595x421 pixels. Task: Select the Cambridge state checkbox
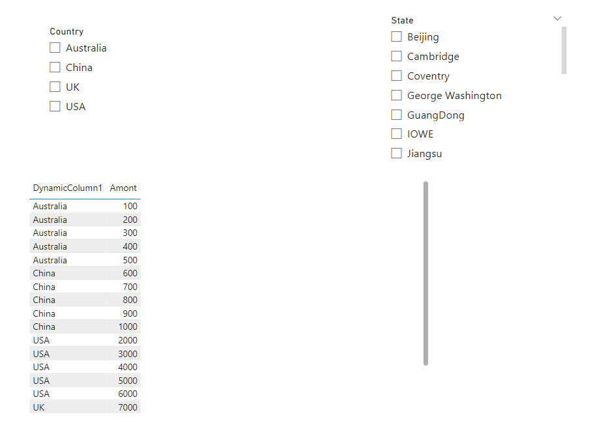tap(396, 56)
